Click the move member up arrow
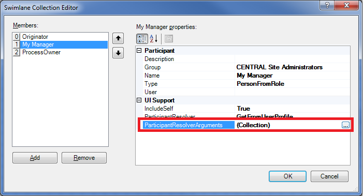This screenshot has height=196, width=363. (x=118, y=38)
